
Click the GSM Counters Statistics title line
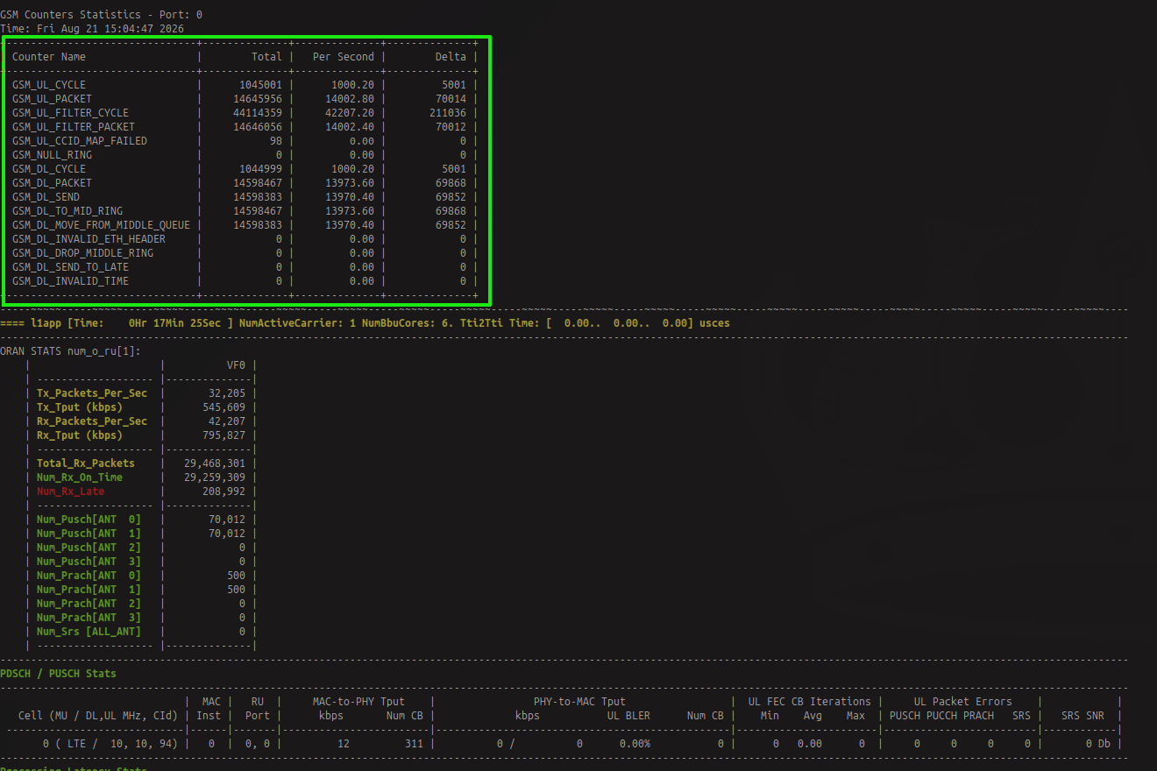(x=102, y=15)
